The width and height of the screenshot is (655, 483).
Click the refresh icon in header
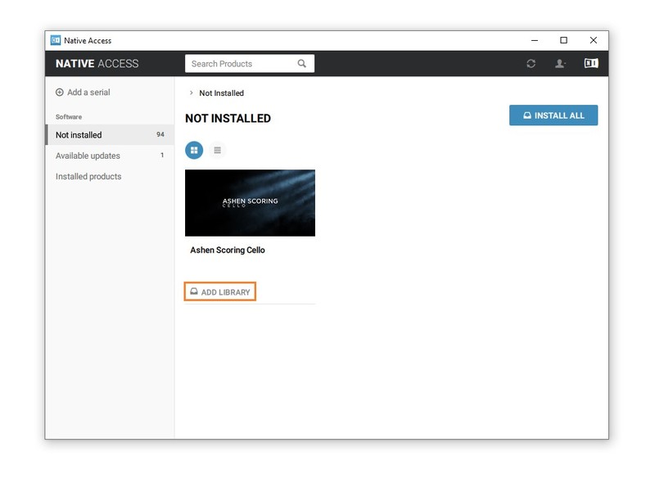pyautogui.click(x=531, y=64)
